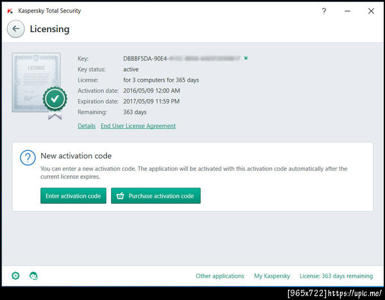Click the 'Activation date:' label
The height and width of the screenshot is (300, 385).
coord(98,91)
